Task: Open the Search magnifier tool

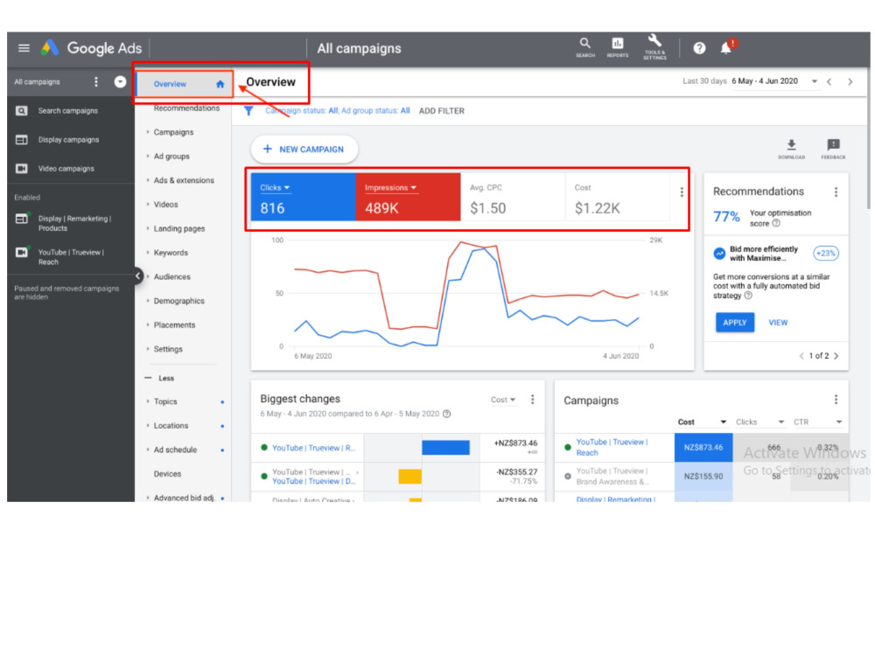Action: [584, 47]
